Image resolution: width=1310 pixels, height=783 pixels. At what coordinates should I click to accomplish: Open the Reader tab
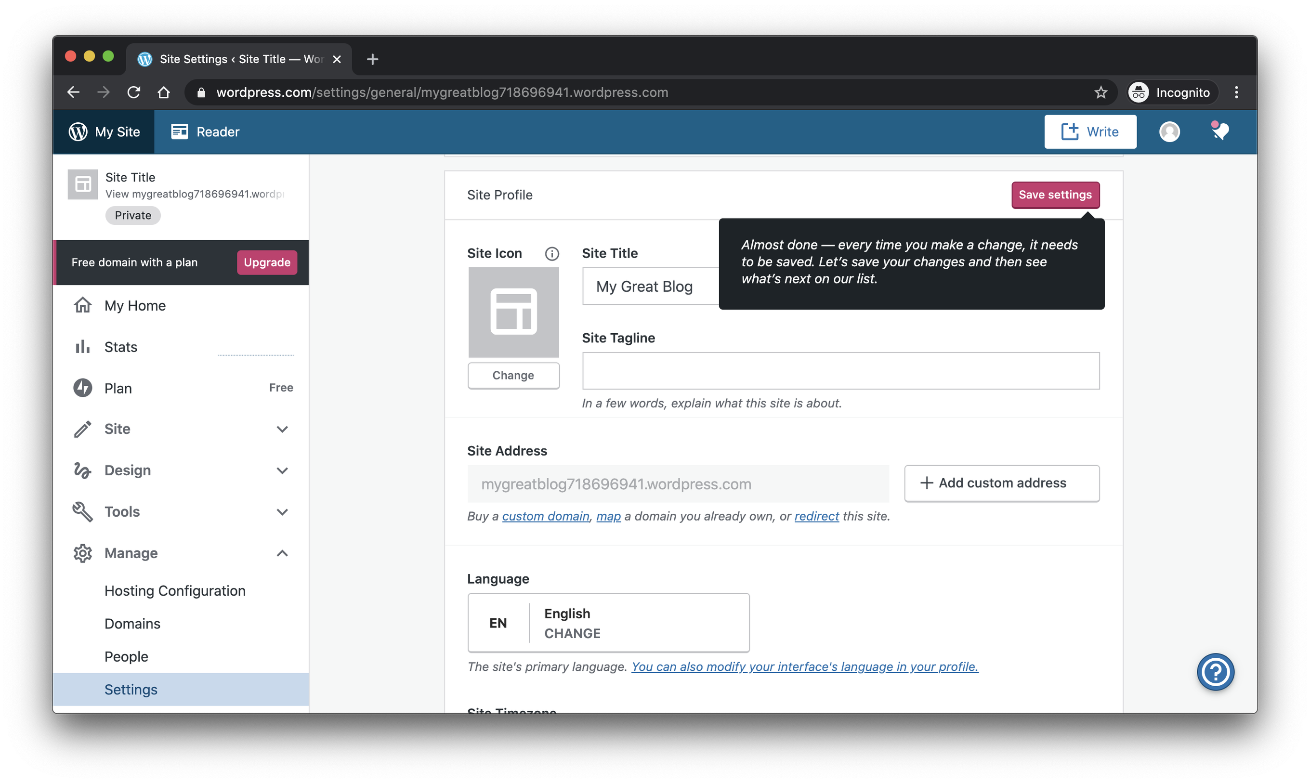pos(205,132)
